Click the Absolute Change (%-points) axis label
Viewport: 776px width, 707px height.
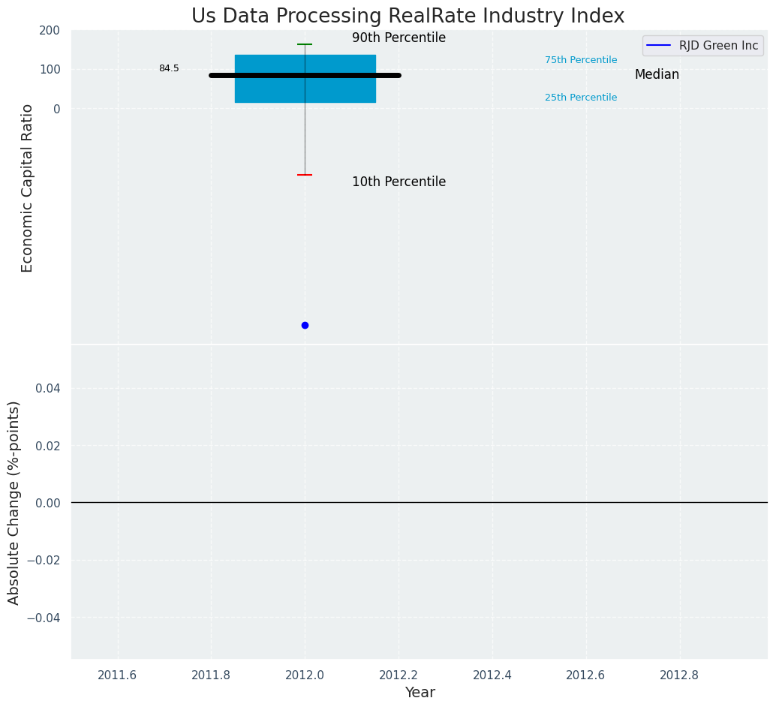point(14,502)
